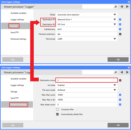Viewport: 131px width, 130px height.
Task: Click search magnifier icon in top dialog
Action: click(x=116, y=6)
